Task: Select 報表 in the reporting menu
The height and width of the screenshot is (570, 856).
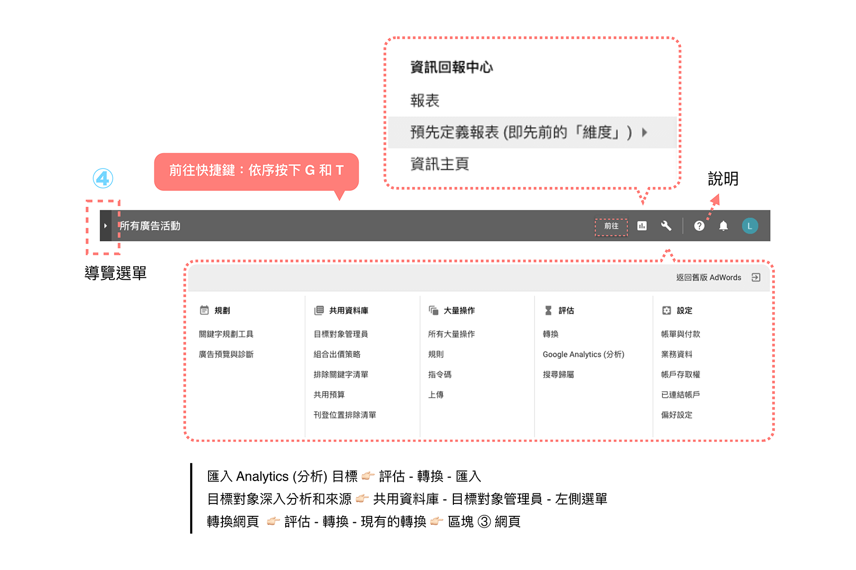Action: click(x=425, y=101)
